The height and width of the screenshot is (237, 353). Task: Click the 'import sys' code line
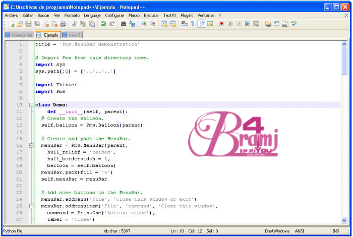(50, 65)
